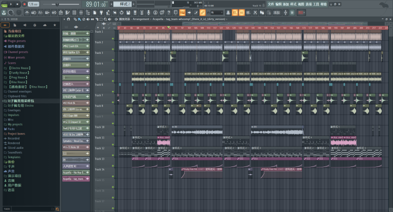This screenshot has height=212, width=393.
Task: Open the 样式 2 pattern selector dropdown
Action: pyautogui.click(x=126, y=4)
